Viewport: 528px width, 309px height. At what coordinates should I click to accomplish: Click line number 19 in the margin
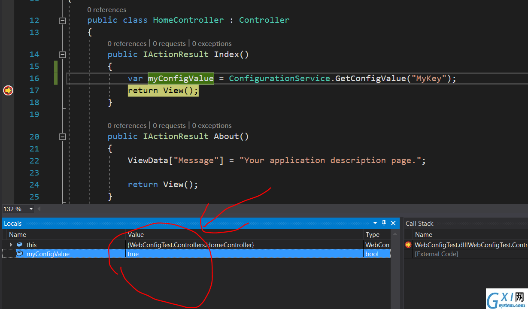[34, 114]
